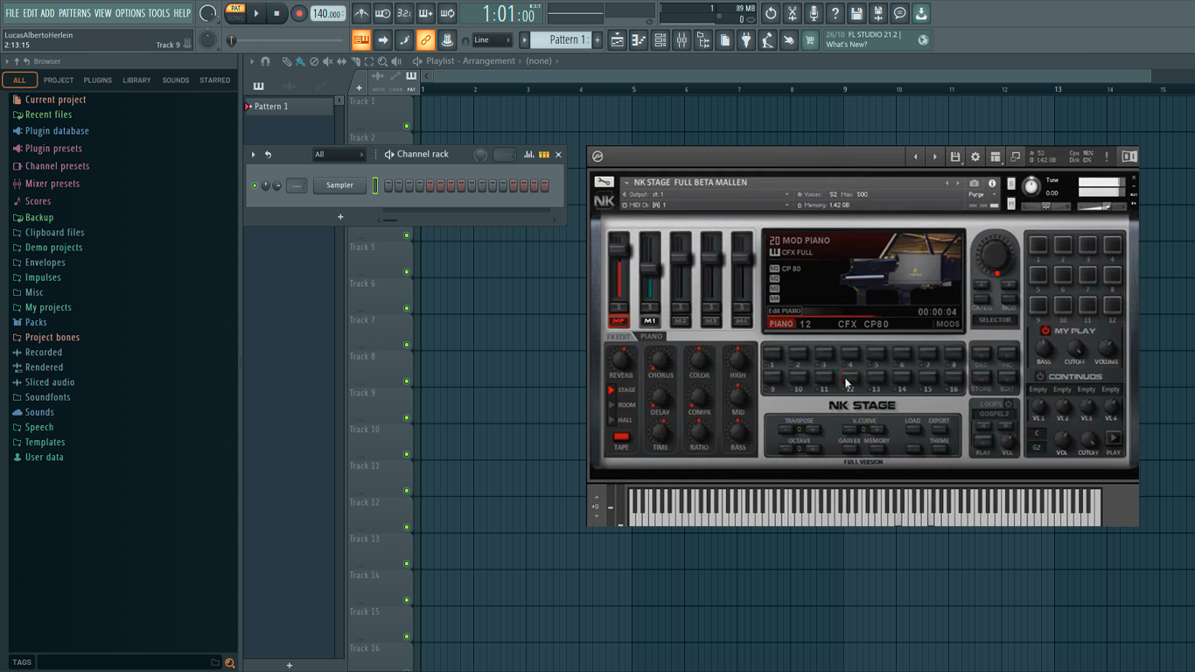Click the shopping cart content library icon
This screenshot has width=1195, height=672.
(x=810, y=40)
